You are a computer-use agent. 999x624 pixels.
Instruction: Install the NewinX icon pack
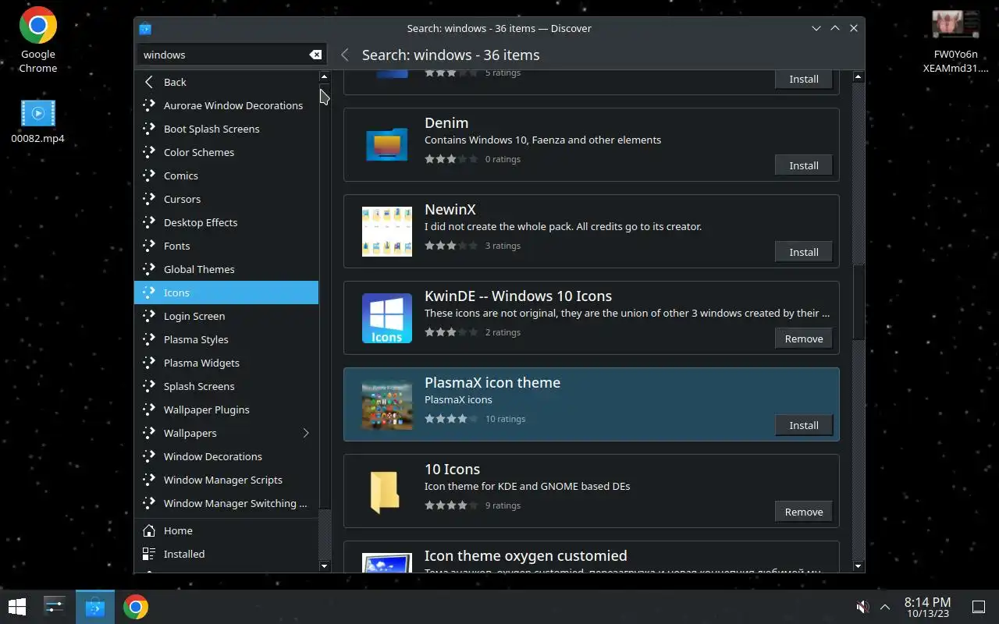804,252
